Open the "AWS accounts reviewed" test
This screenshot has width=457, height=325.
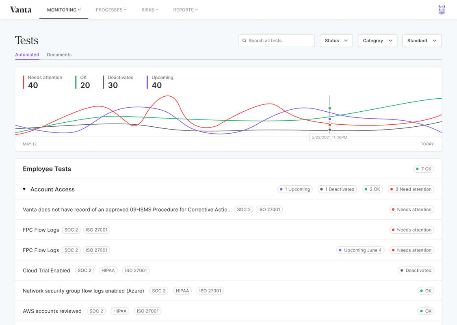pos(52,311)
